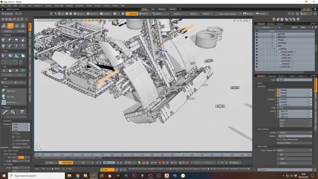Open the Duplicate Instance dropdown
The height and width of the screenshot is (179, 318).
click(x=21, y=147)
